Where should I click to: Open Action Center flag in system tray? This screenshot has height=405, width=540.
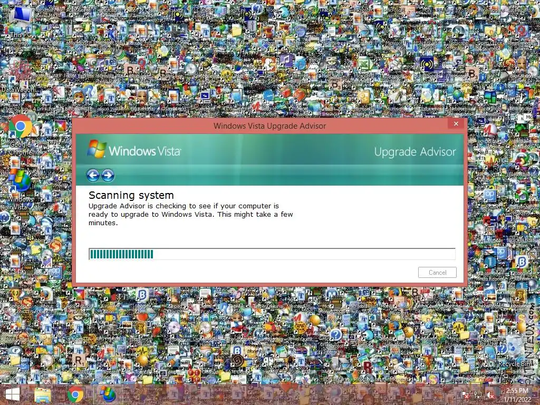pos(465,396)
